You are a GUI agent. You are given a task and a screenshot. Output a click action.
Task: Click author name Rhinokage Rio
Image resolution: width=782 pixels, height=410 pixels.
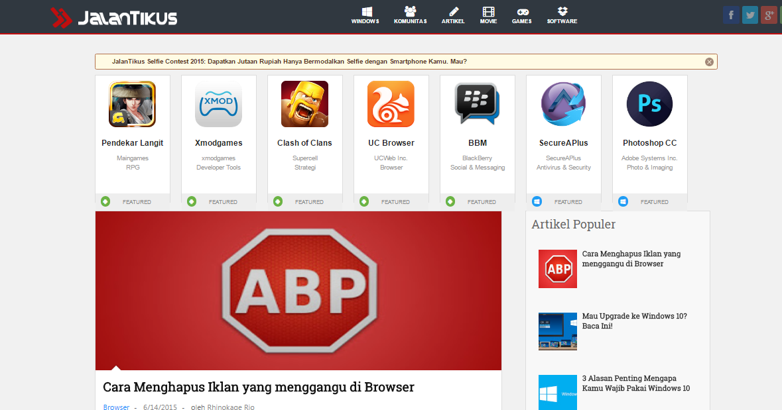tap(230, 407)
